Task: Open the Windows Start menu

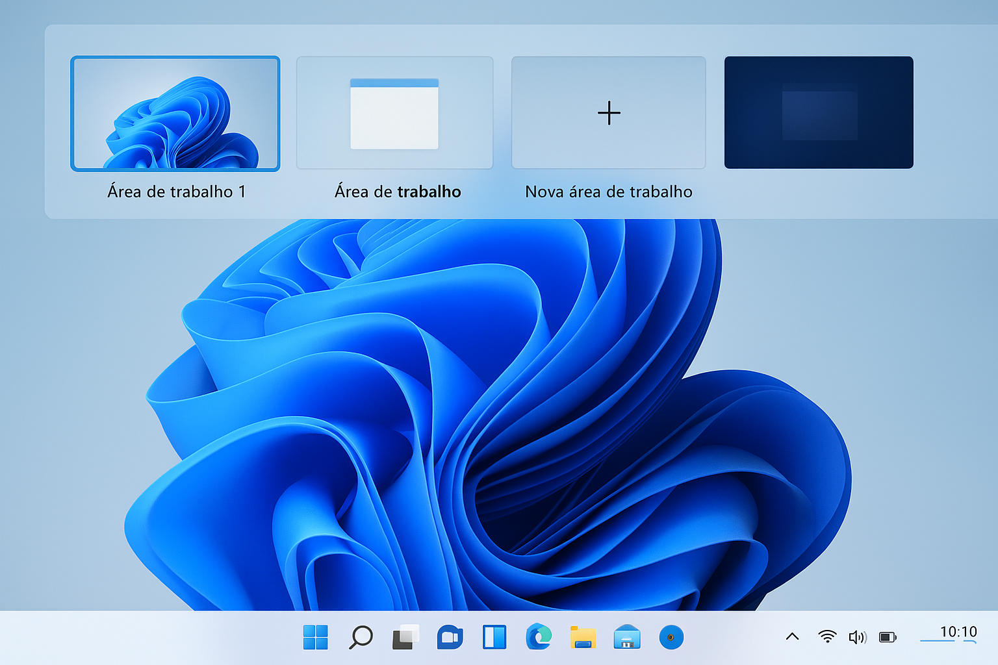Action: (316, 637)
